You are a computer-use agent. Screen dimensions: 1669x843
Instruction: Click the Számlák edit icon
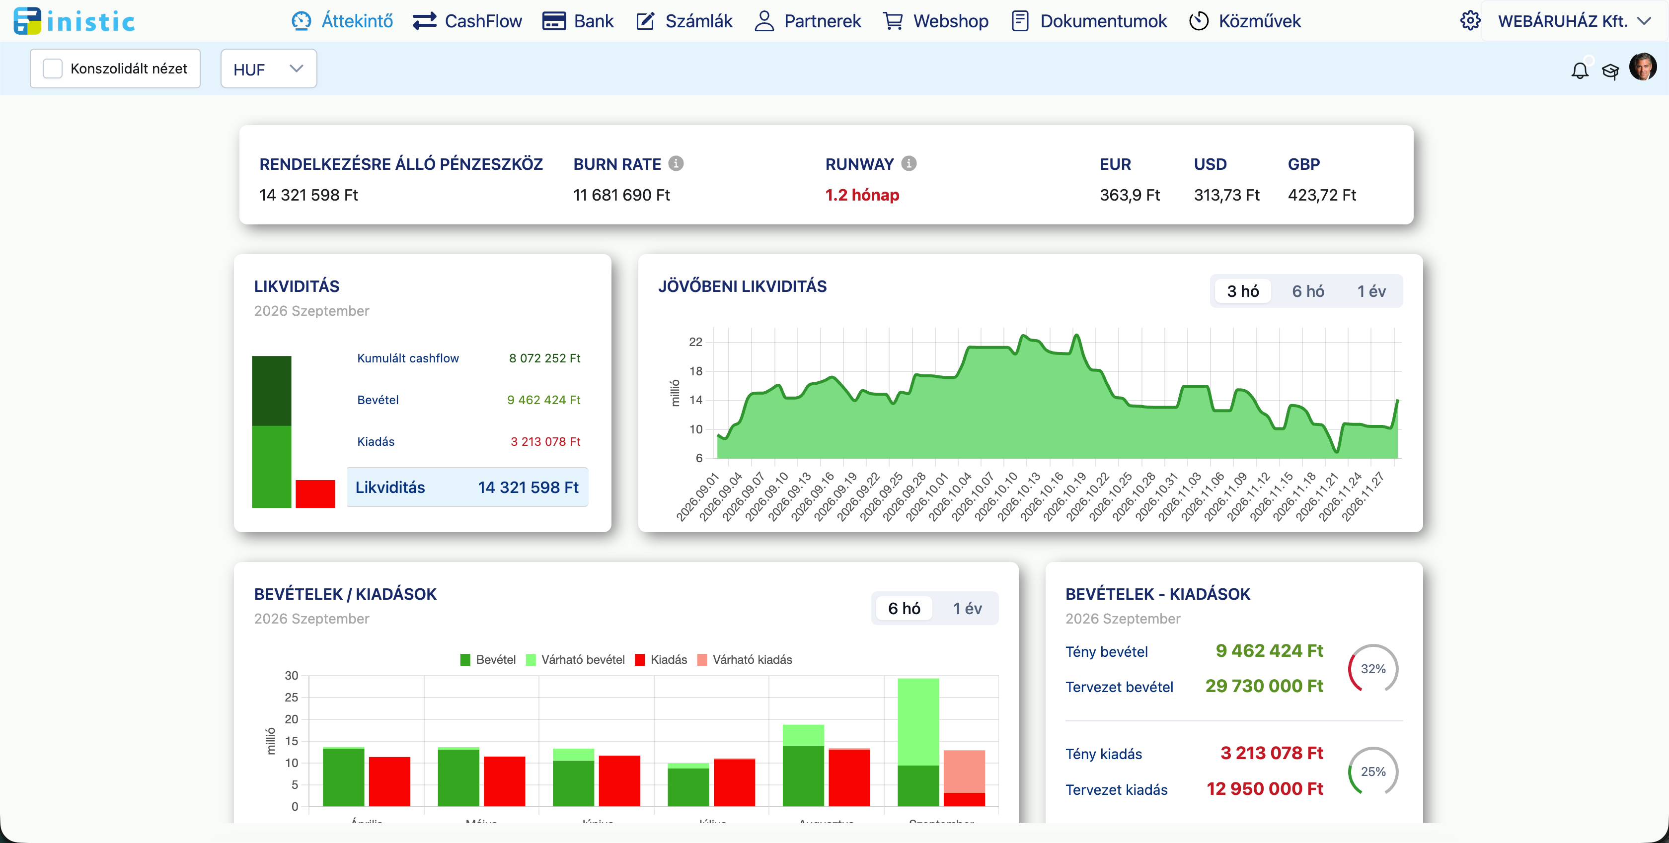tap(645, 21)
